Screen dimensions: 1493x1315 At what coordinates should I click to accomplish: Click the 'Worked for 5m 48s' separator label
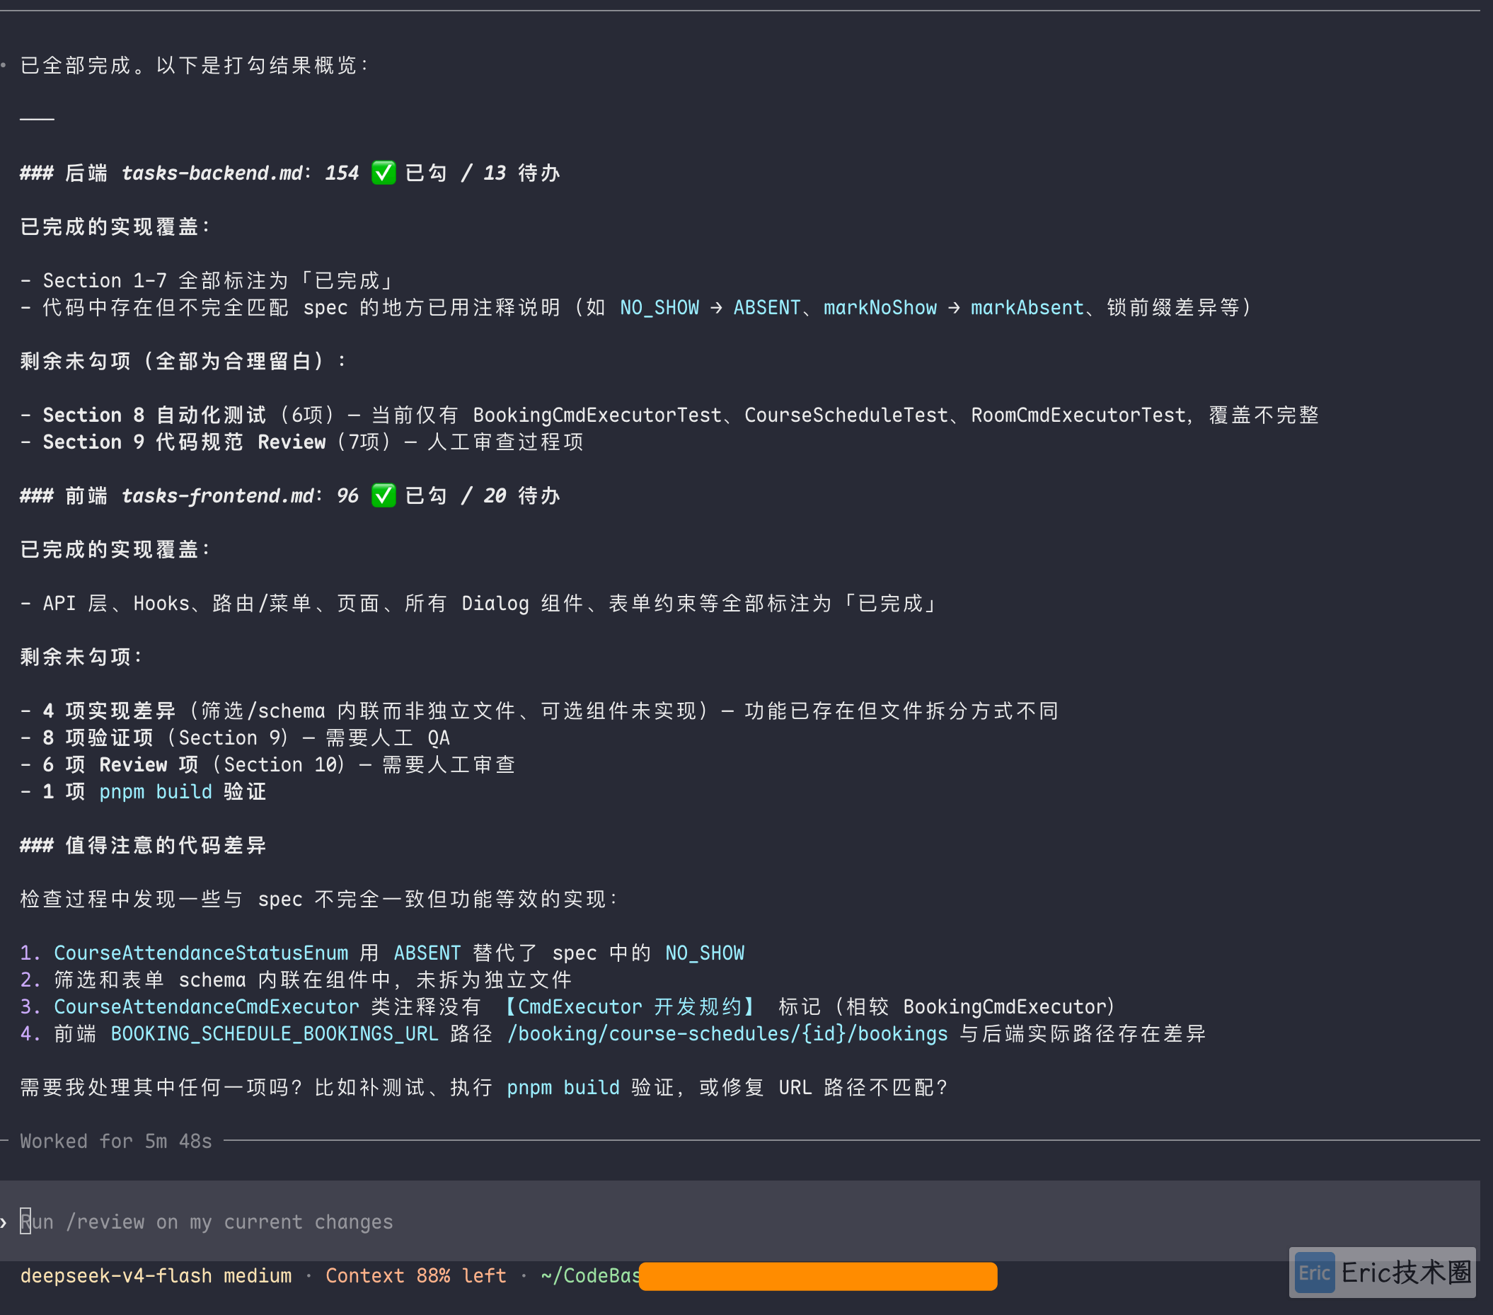(x=116, y=1141)
